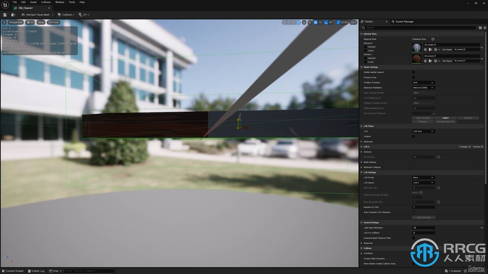The image size is (488, 274).
Task: Open the Content Drawer
Action: (x=13, y=271)
